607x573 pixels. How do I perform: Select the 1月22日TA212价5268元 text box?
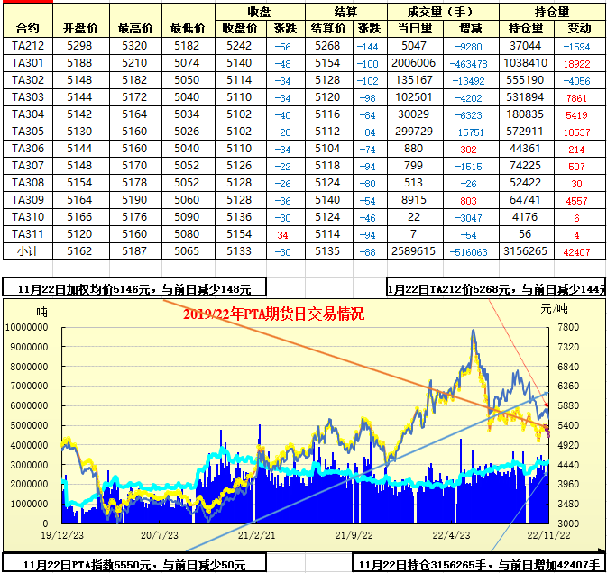point(496,289)
